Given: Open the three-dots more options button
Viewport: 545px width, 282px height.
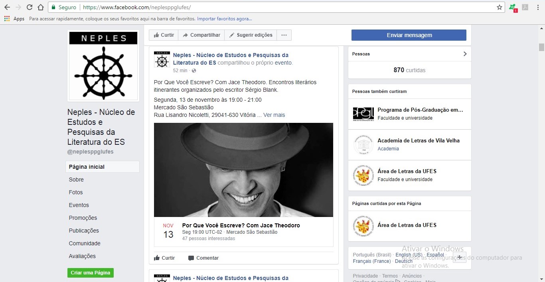Looking at the screenshot, I should click(284, 35).
